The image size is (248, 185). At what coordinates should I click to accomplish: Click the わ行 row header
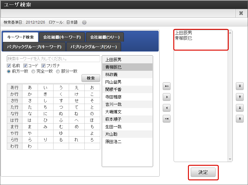[x=14, y=146]
